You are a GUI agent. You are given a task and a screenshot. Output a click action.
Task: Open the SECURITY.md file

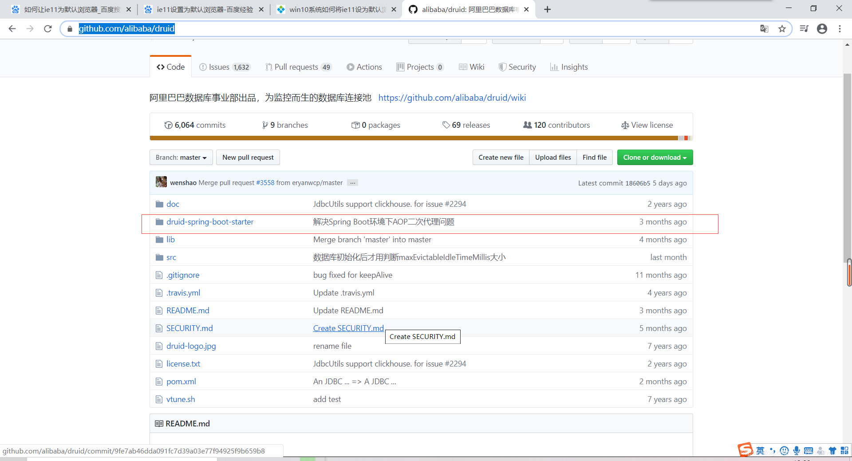(189, 328)
